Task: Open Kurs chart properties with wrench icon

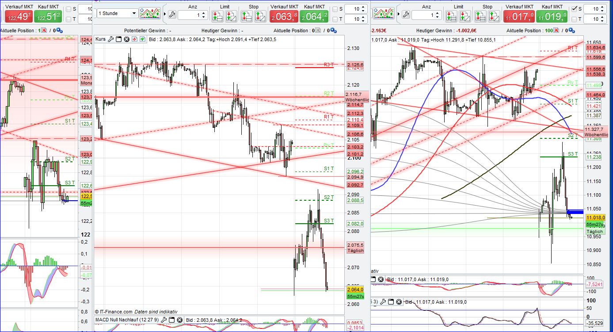Action: tap(111, 39)
